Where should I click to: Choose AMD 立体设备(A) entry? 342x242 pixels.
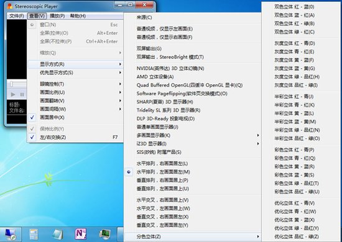[193, 77]
